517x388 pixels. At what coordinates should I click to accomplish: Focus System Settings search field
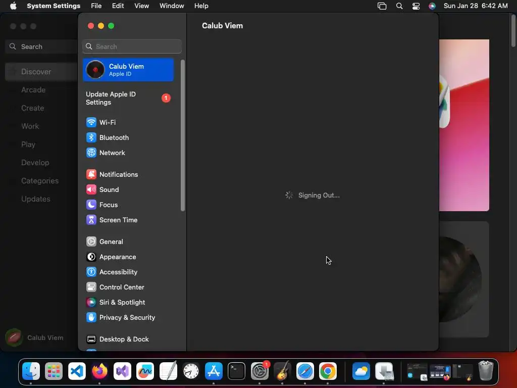(x=132, y=46)
